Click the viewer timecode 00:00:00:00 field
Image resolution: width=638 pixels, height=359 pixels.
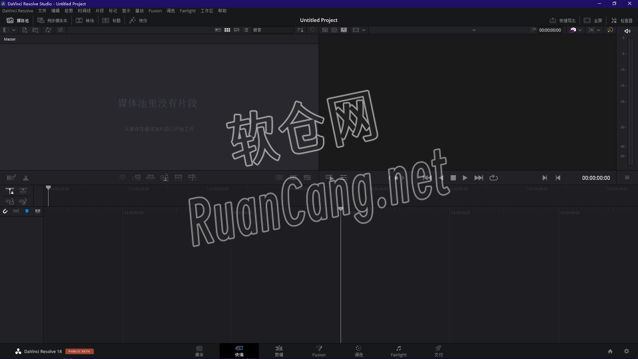(x=550, y=30)
